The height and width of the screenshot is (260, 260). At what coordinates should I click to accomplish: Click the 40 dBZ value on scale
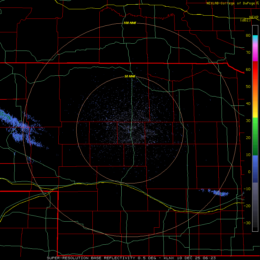pos(248,104)
